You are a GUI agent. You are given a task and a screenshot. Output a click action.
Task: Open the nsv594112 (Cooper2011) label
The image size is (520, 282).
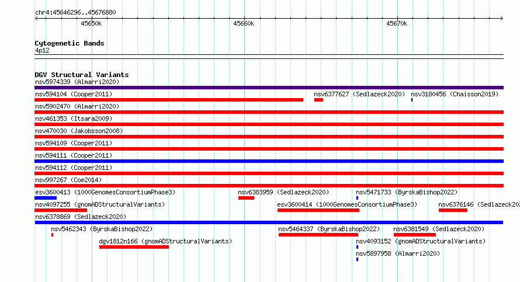(x=74, y=168)
